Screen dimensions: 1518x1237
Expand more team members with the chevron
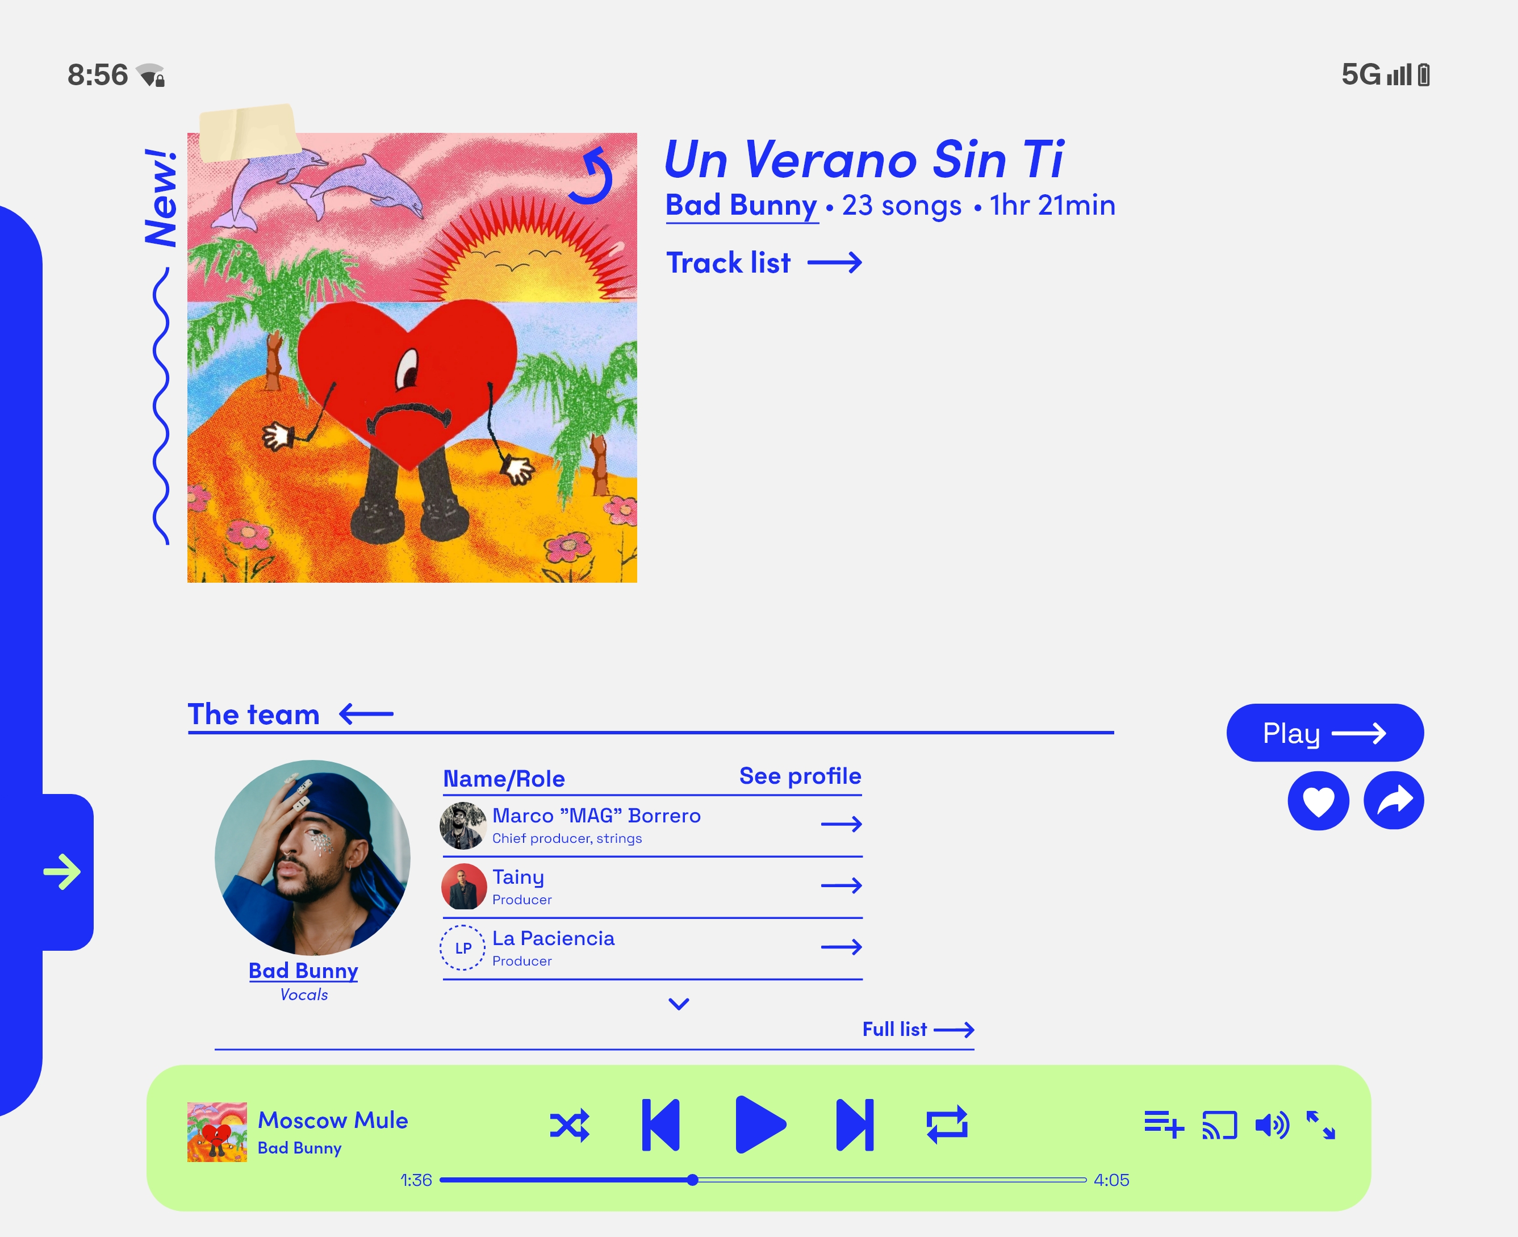(679, 1004)
